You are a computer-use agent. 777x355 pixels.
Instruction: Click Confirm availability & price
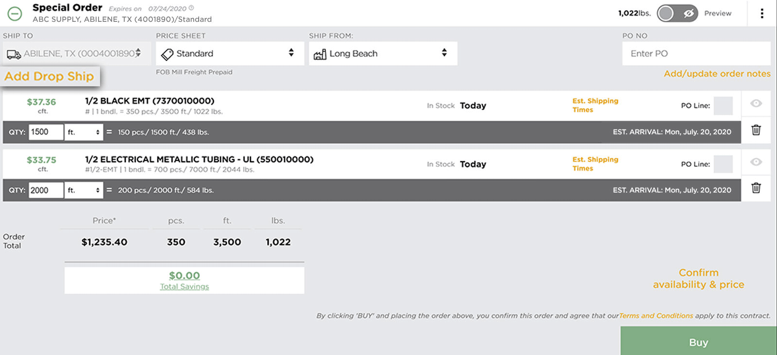tap(698, 278)
